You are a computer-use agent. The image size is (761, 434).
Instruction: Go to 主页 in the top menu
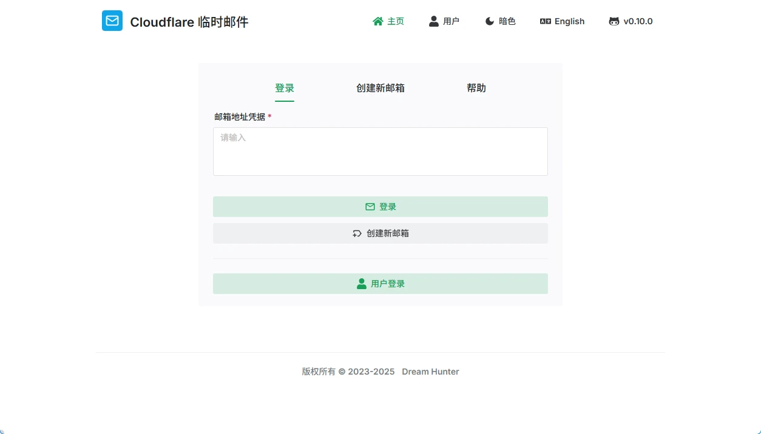(x=396, y=21)
